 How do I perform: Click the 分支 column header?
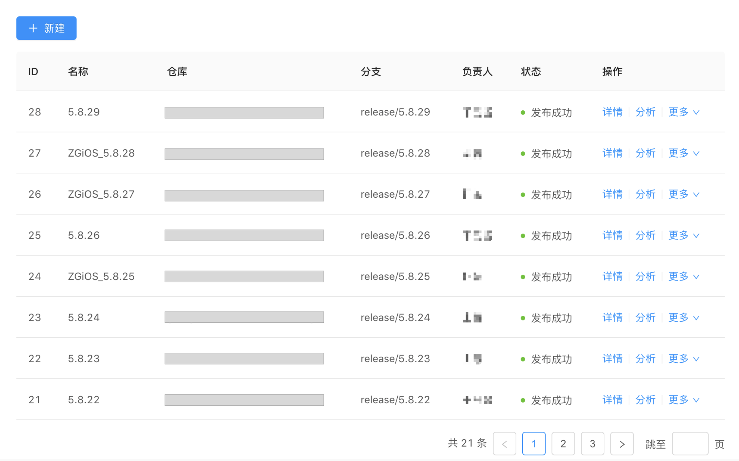click(371, 71)
